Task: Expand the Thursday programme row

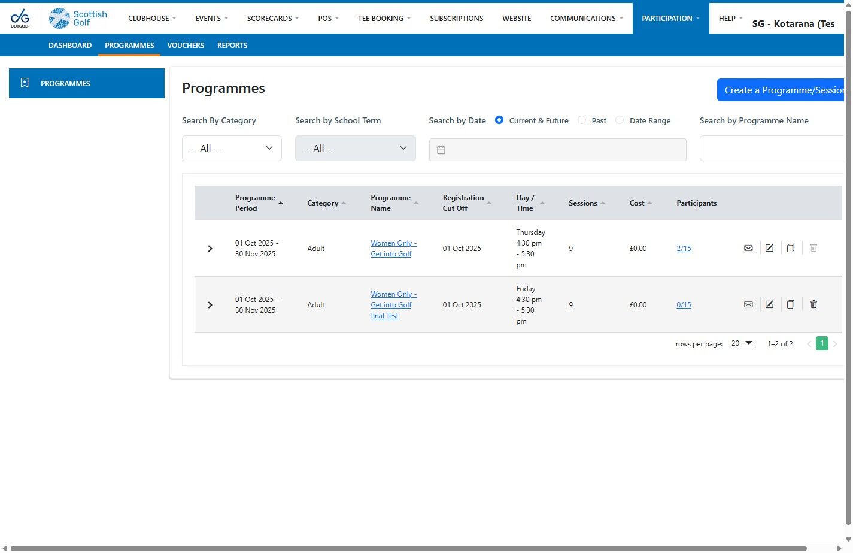Action: [x=210, y=249]
